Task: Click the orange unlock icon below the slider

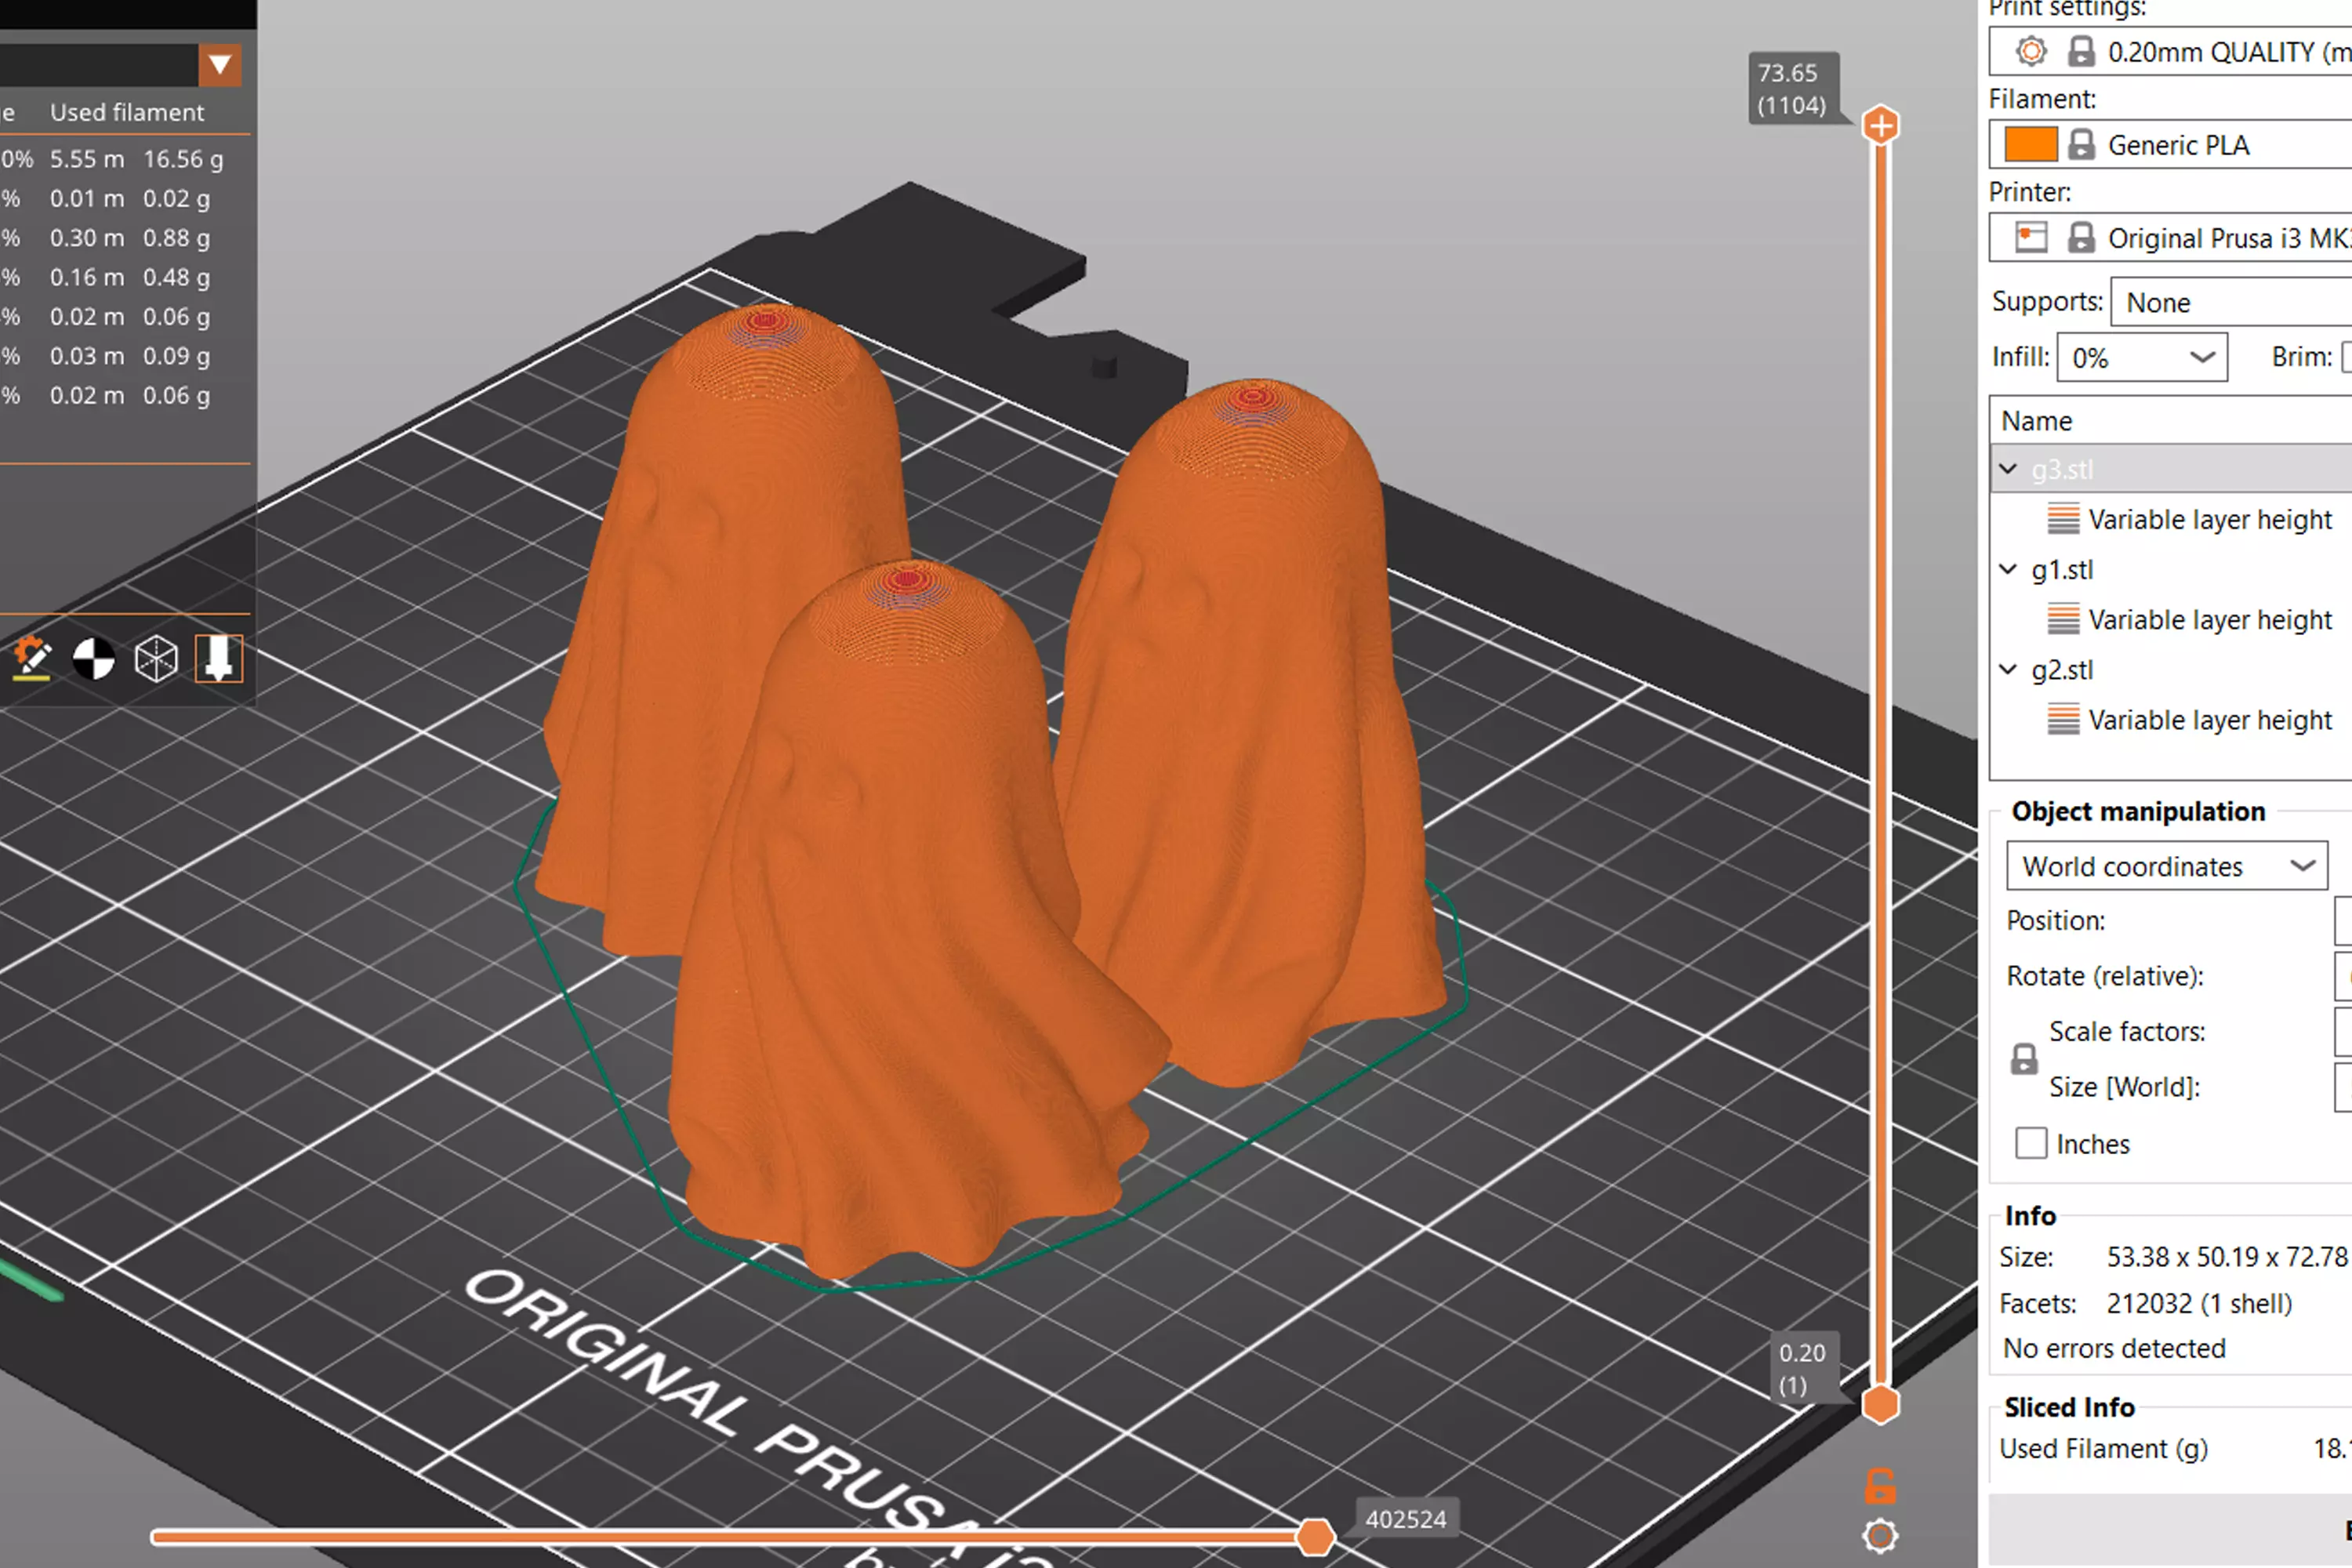Action: tap(1880, 1486)
